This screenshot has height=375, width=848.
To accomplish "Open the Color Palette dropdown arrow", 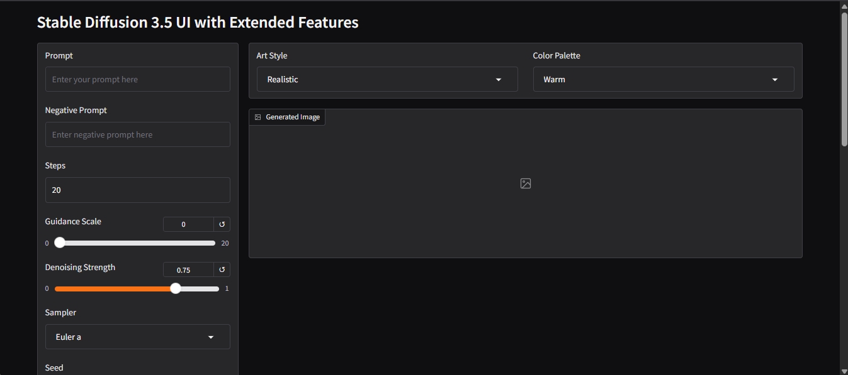I will tap(775, 80).
